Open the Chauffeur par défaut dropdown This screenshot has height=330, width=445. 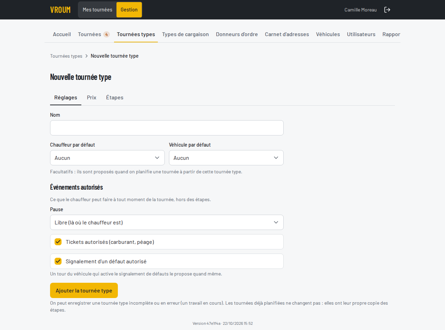click(x=107, y=158)
